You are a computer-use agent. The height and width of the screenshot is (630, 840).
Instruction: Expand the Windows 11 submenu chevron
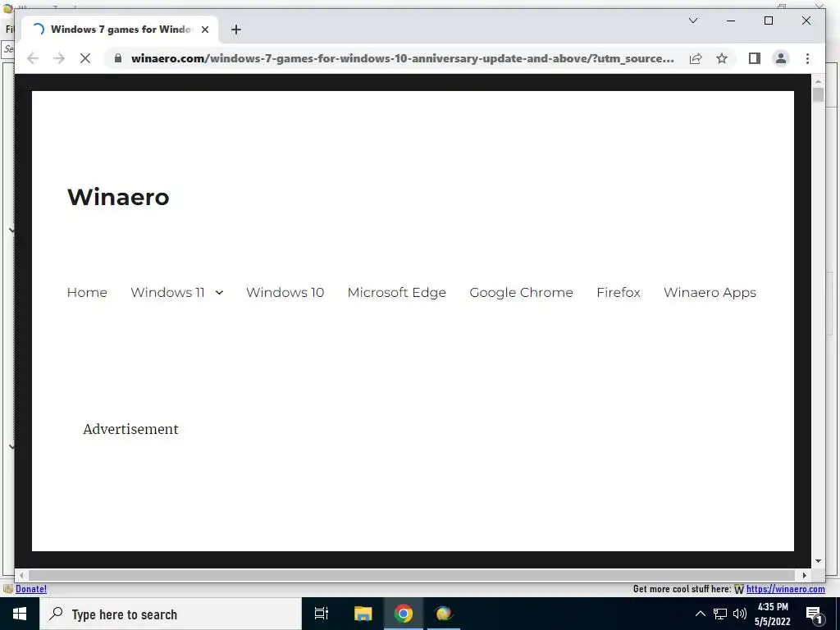219,293
